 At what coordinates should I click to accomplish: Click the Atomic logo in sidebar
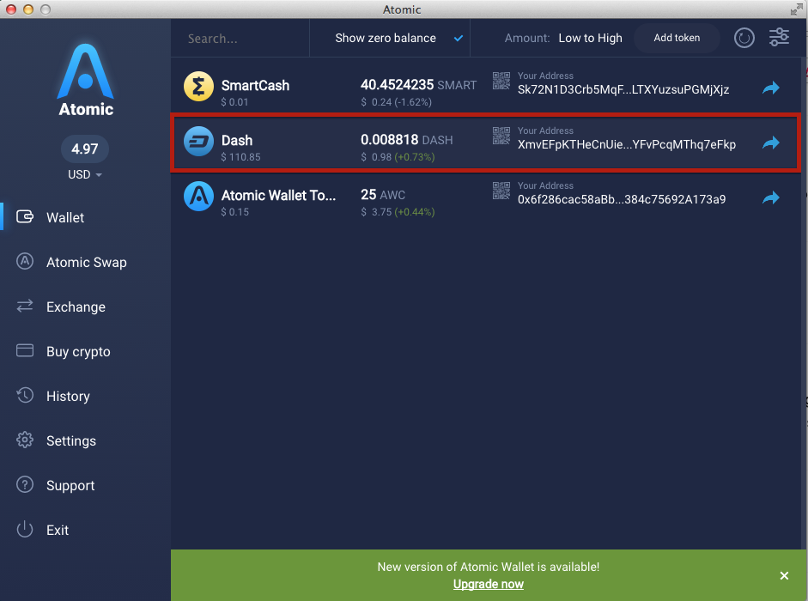tap(86, 80)
